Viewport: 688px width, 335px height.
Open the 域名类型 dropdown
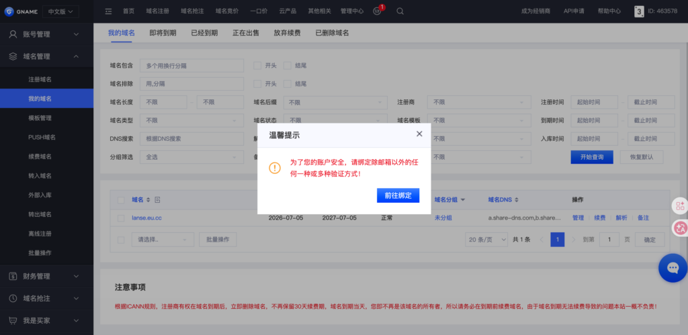pyautogui.click(x=191, y=120)
